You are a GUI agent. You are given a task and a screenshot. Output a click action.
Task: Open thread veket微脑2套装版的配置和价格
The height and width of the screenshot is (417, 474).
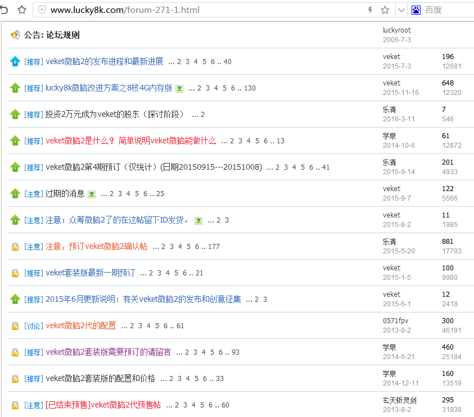(x=100, y=378)
